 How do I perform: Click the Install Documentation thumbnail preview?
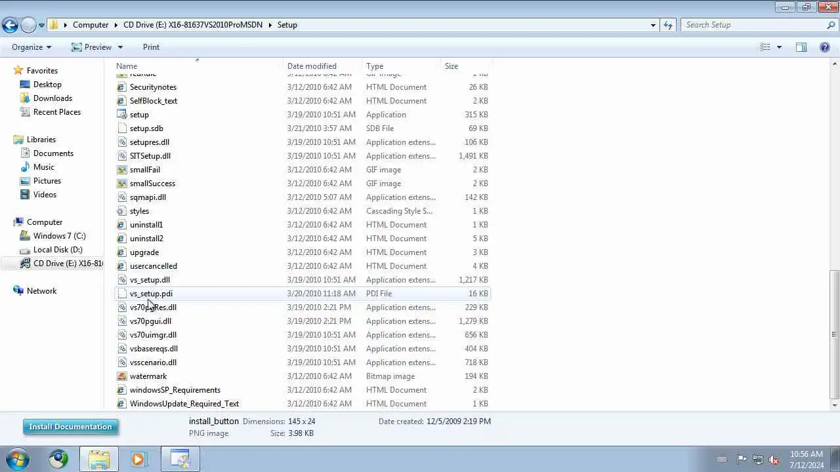70,427
